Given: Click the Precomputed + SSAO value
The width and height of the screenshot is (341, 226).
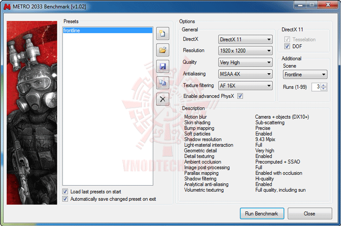Looking at the screenshot, I should tap(278, 162).
